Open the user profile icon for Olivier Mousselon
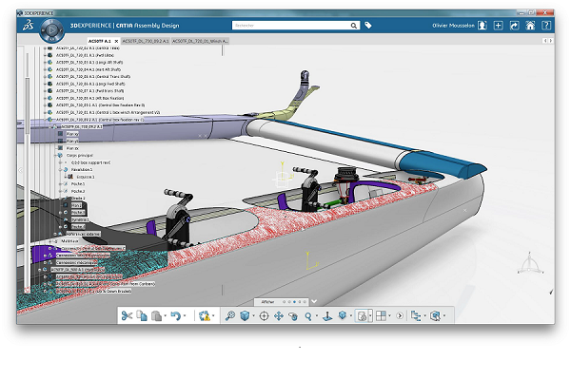Viewport: 571px width, 380px height. pos(482,25)
